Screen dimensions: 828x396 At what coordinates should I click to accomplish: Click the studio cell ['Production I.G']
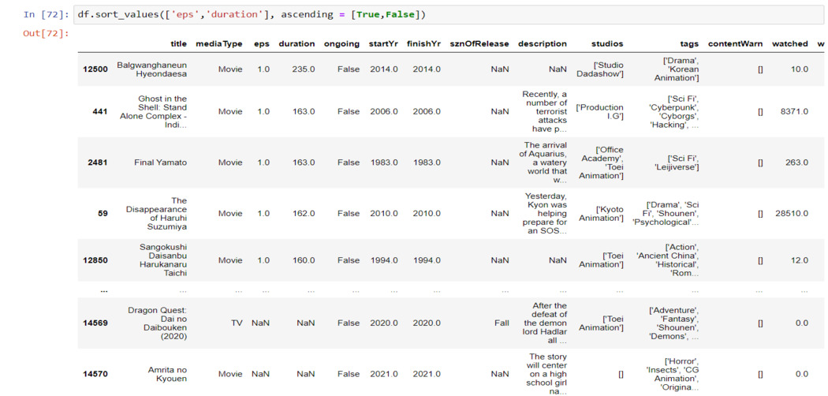600,111
